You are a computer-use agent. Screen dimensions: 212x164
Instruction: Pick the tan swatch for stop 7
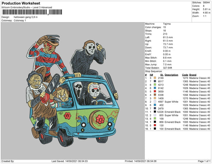tap(155, 98)
